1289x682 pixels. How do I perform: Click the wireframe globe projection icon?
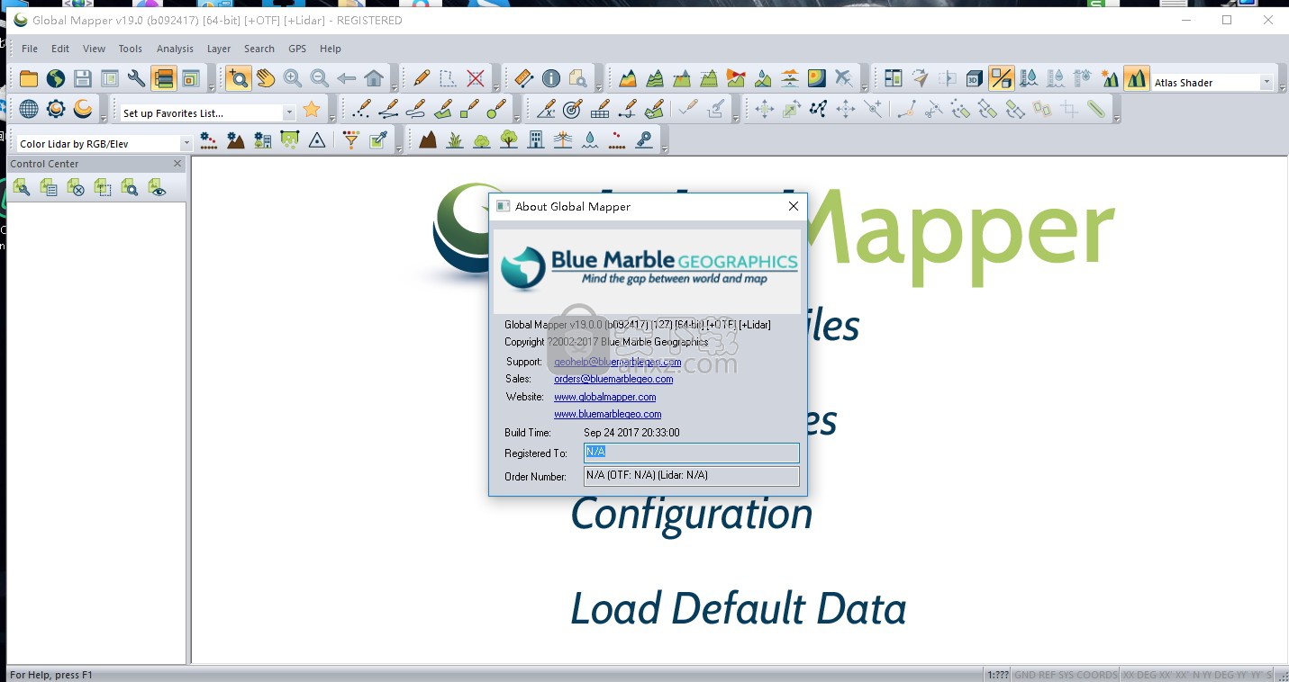point(29,110)
